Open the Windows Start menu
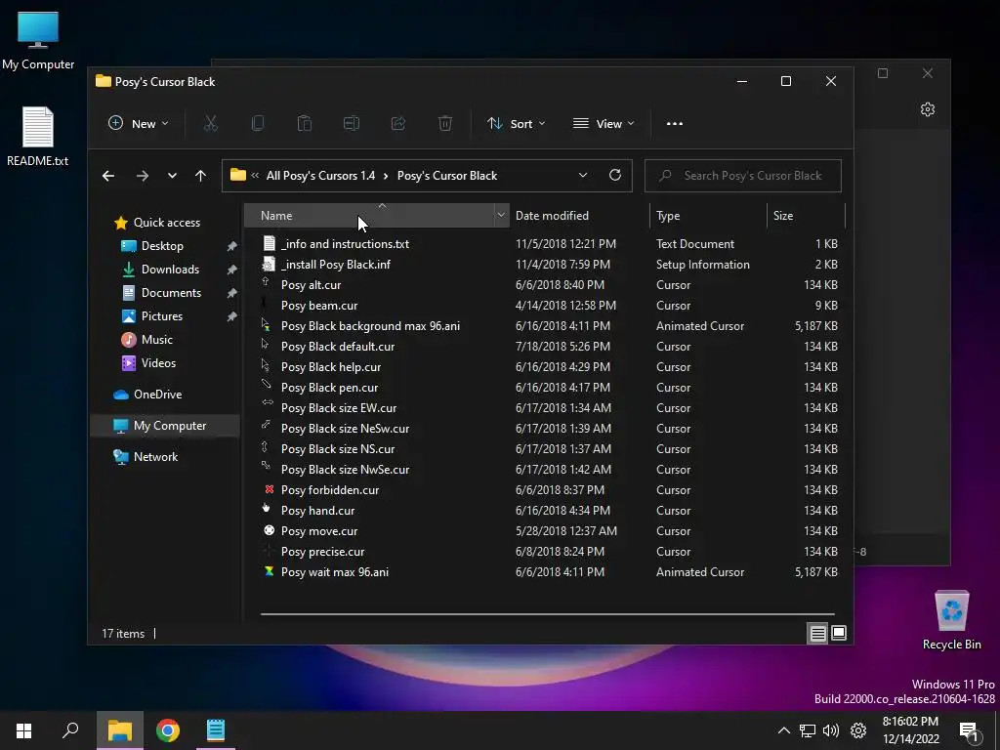The width and height of the screenshot is (1000, 750). coord(24,730)
